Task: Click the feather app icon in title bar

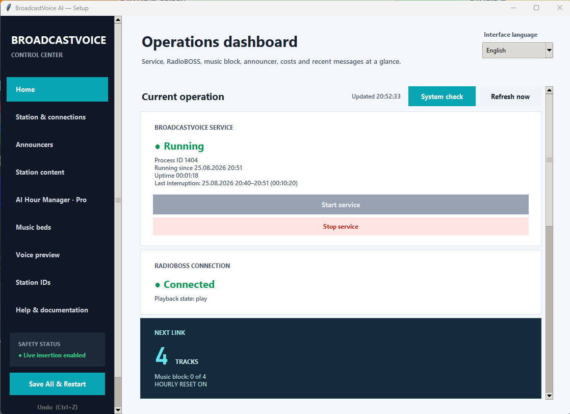Action: tap(8, 8)
